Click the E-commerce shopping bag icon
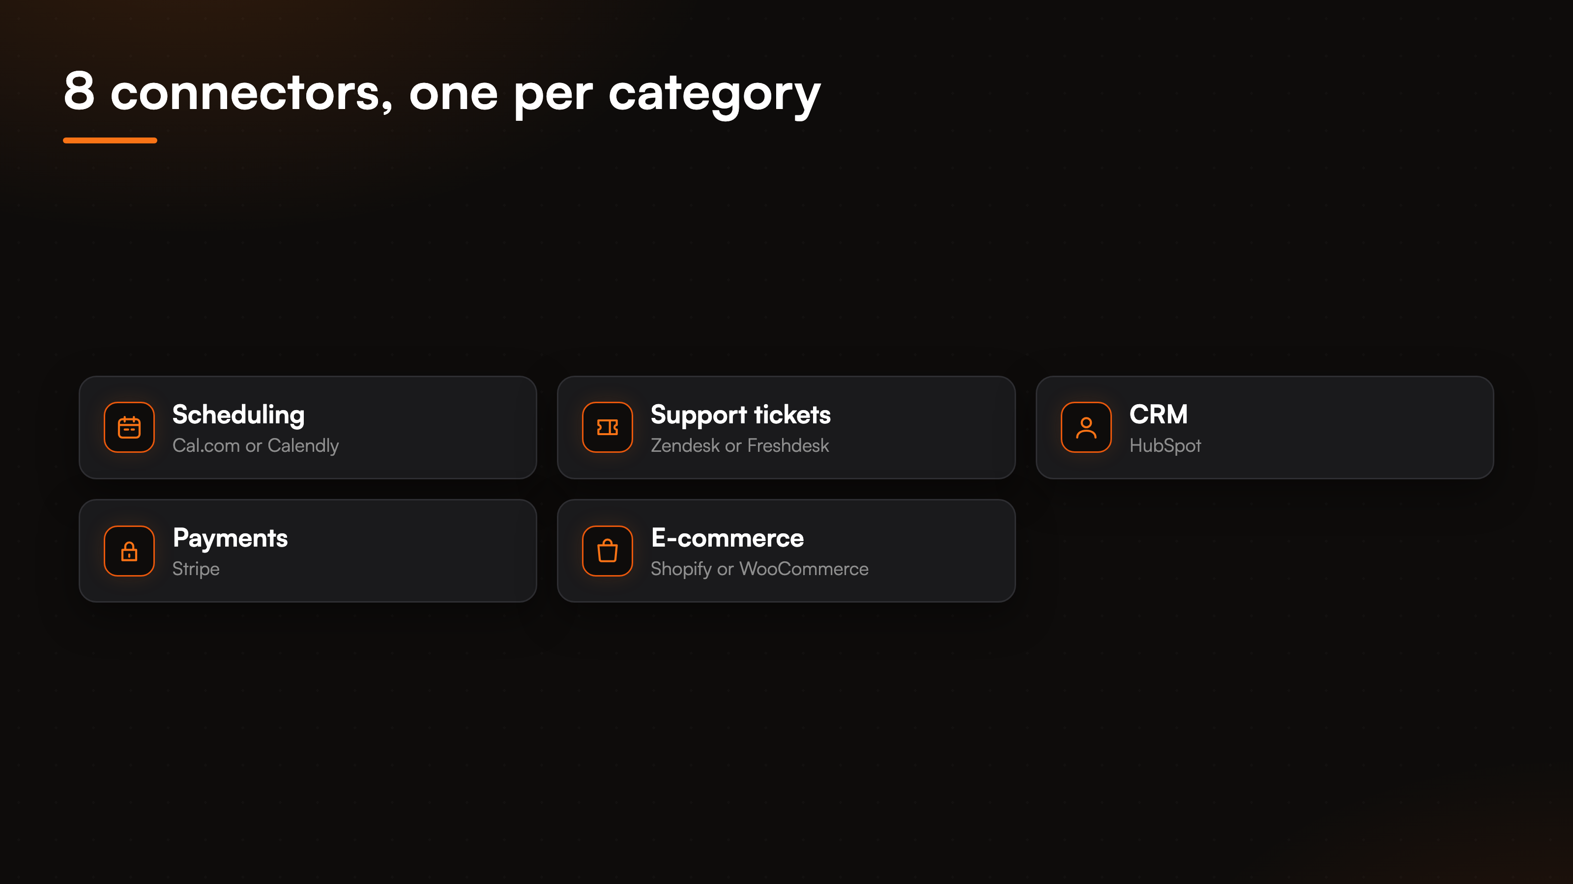This screenshot has height=884, width=1573. 607,551
